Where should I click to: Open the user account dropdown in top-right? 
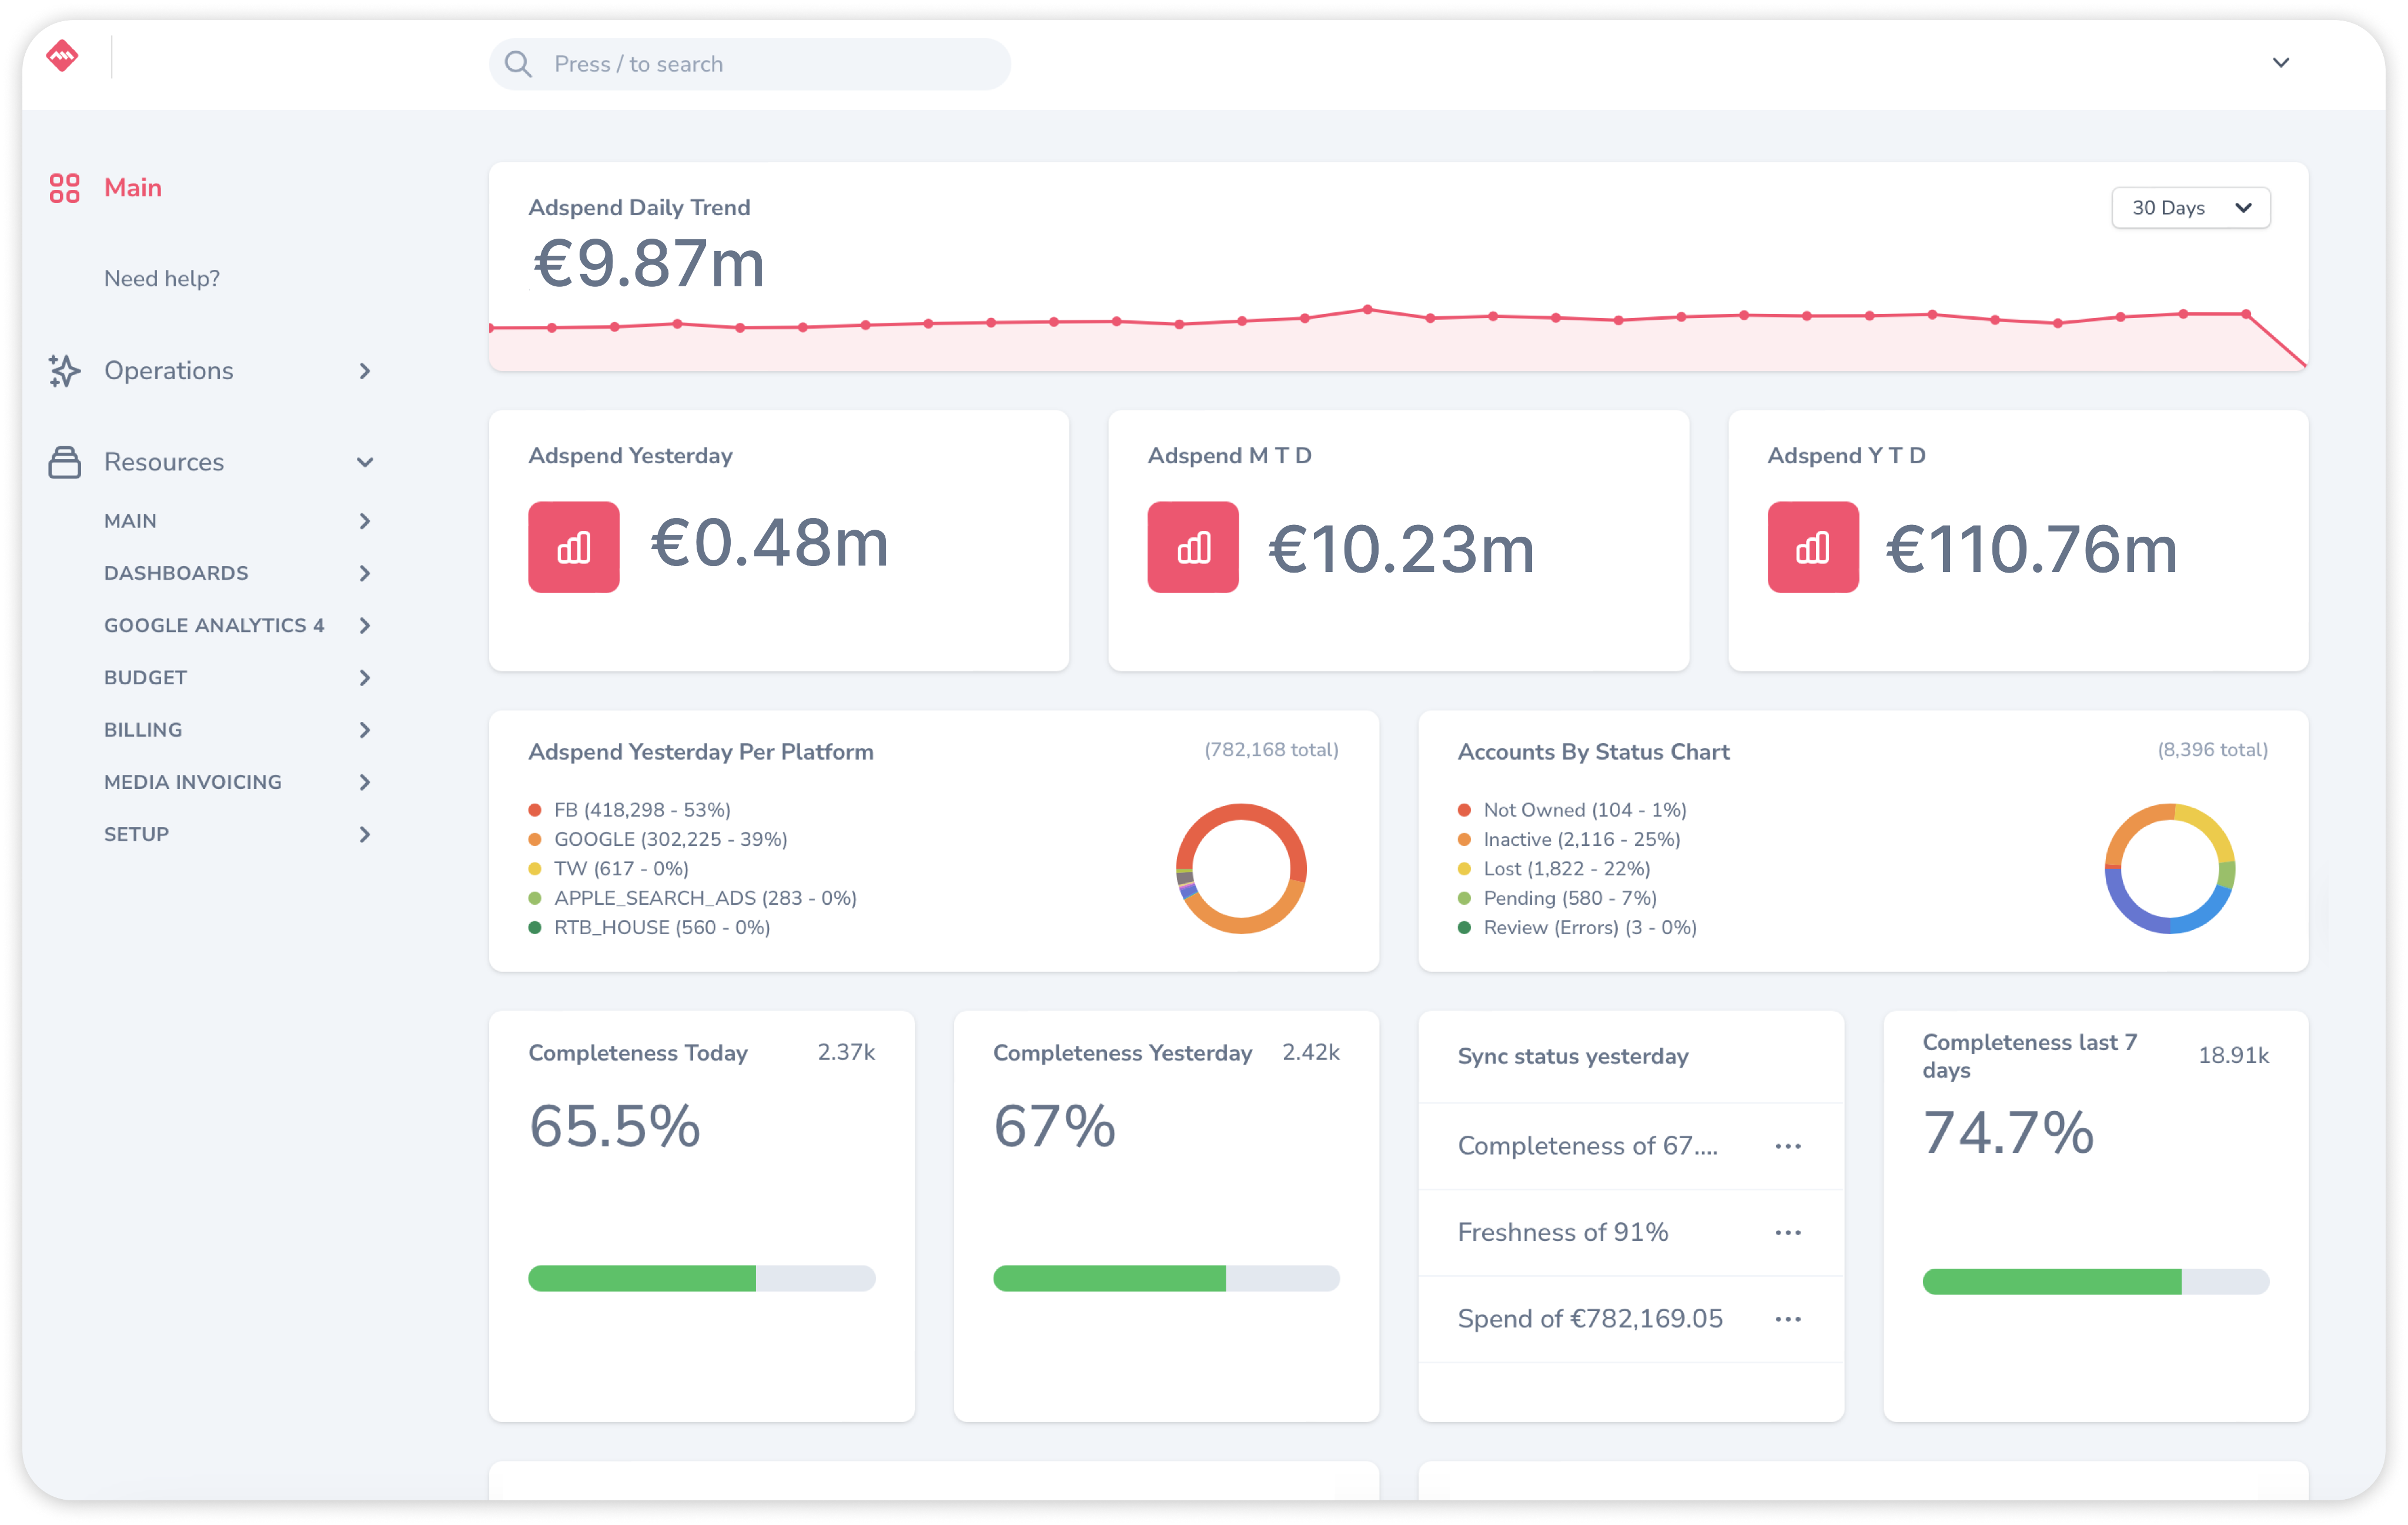click(x=2281, y=62)
